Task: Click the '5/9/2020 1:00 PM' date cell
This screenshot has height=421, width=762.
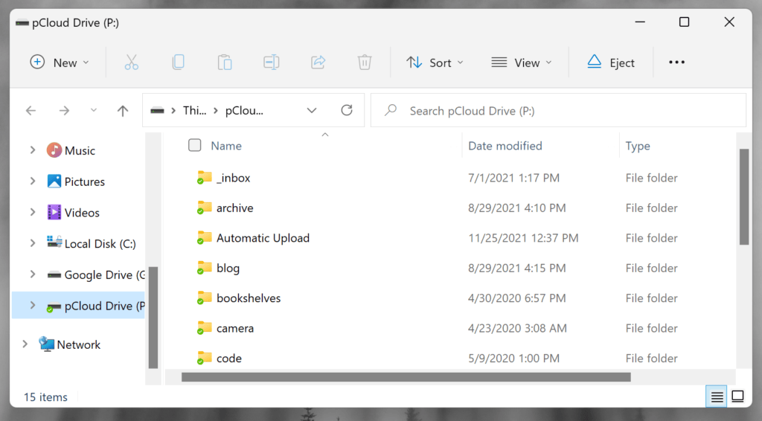Action: pyautogui.click(x=513, y=359)
